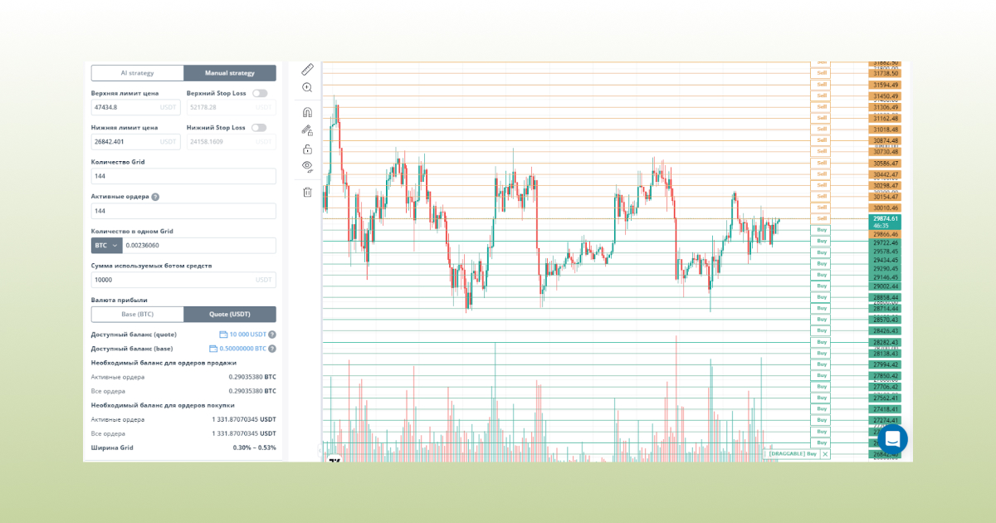Choose Base (BTC) as profit currency
Viewport: 996px width, 523px height.
[137, 315]
